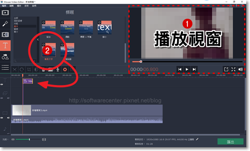The width and height of the screenshot is (250, 151).
Task: Click the timeline zoom-out icon
Action: (x=13, y=139)
